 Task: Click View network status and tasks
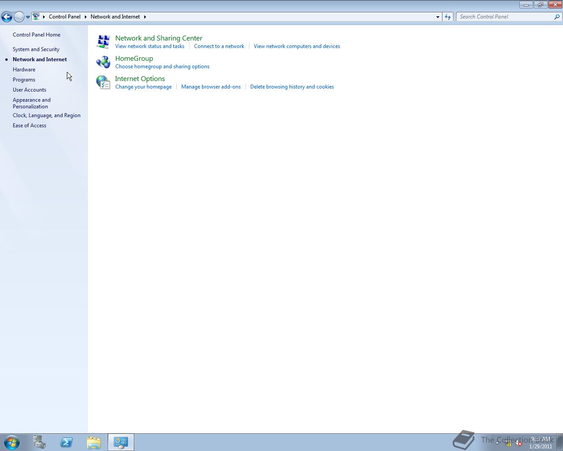point(150,46)
